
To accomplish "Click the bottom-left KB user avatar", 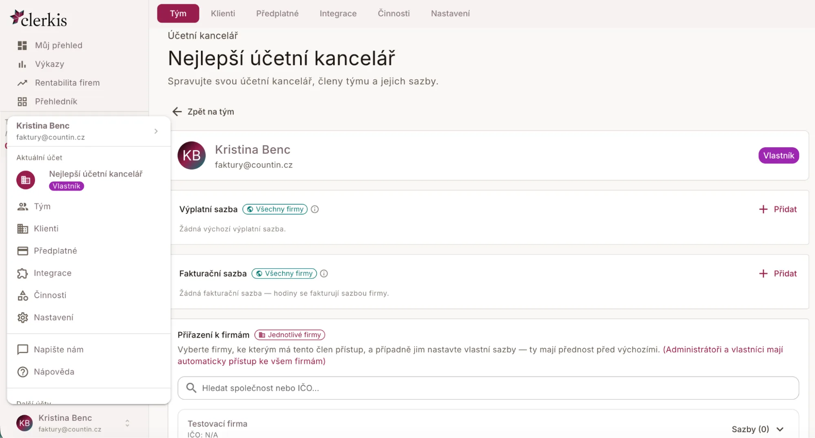I will point(24,423).
